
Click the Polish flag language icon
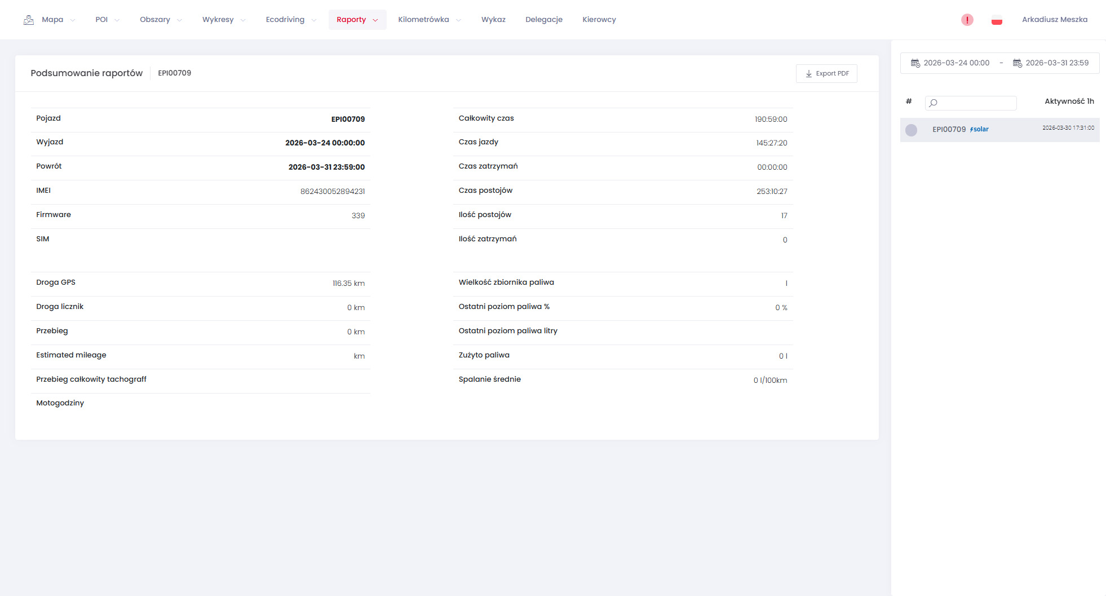[997, 20]
